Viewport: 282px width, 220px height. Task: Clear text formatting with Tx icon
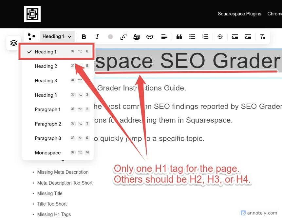point(263,37)
